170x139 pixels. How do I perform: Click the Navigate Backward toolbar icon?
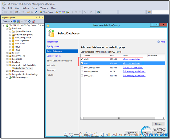click(6, 12)
